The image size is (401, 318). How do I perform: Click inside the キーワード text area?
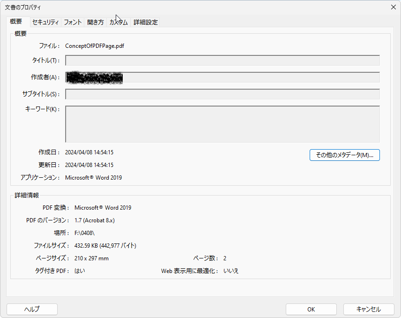point(222,124)
